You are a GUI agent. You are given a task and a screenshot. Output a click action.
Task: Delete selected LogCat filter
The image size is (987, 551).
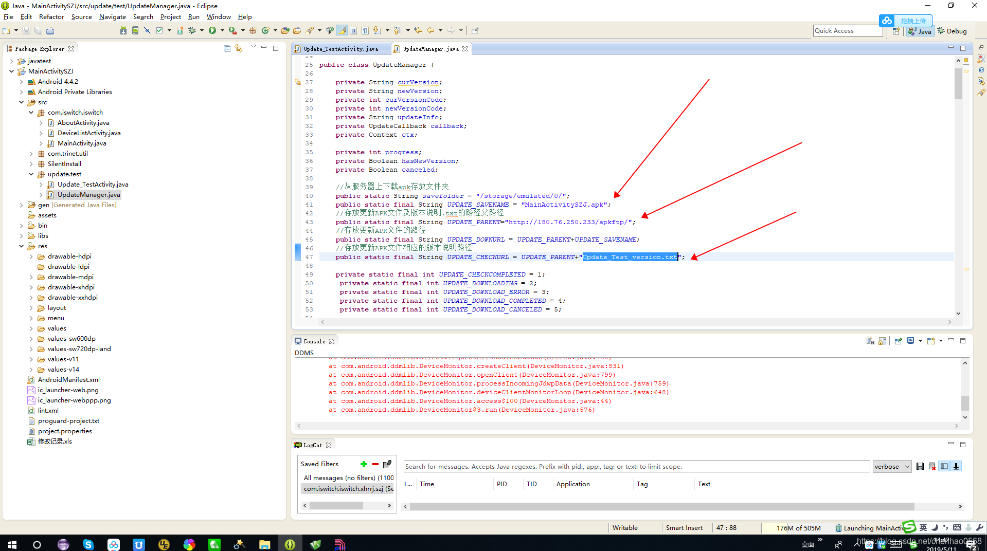pos(375,464)
